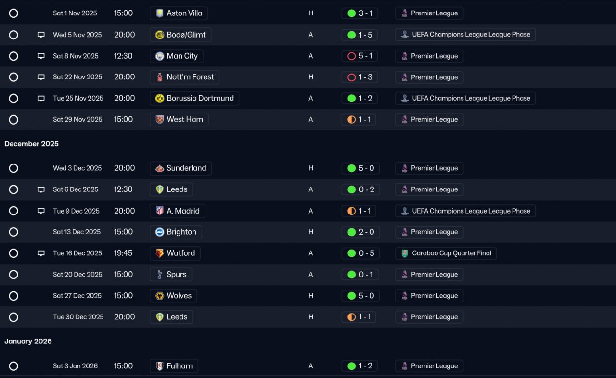Select the radio circle for West Ham match
This screenshot has width=616, height=378.
tap(13, 119)
